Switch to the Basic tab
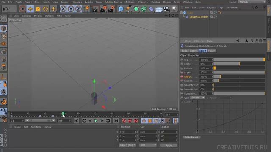The width and height of the screenshot is (271, 152). point(184,51)
